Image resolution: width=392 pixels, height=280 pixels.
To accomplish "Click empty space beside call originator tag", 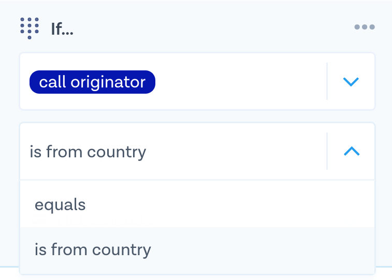I will [x=238, y=82].
